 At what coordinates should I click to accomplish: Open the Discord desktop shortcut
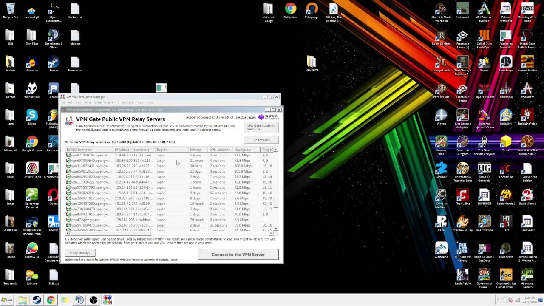(x=54, y=91)
